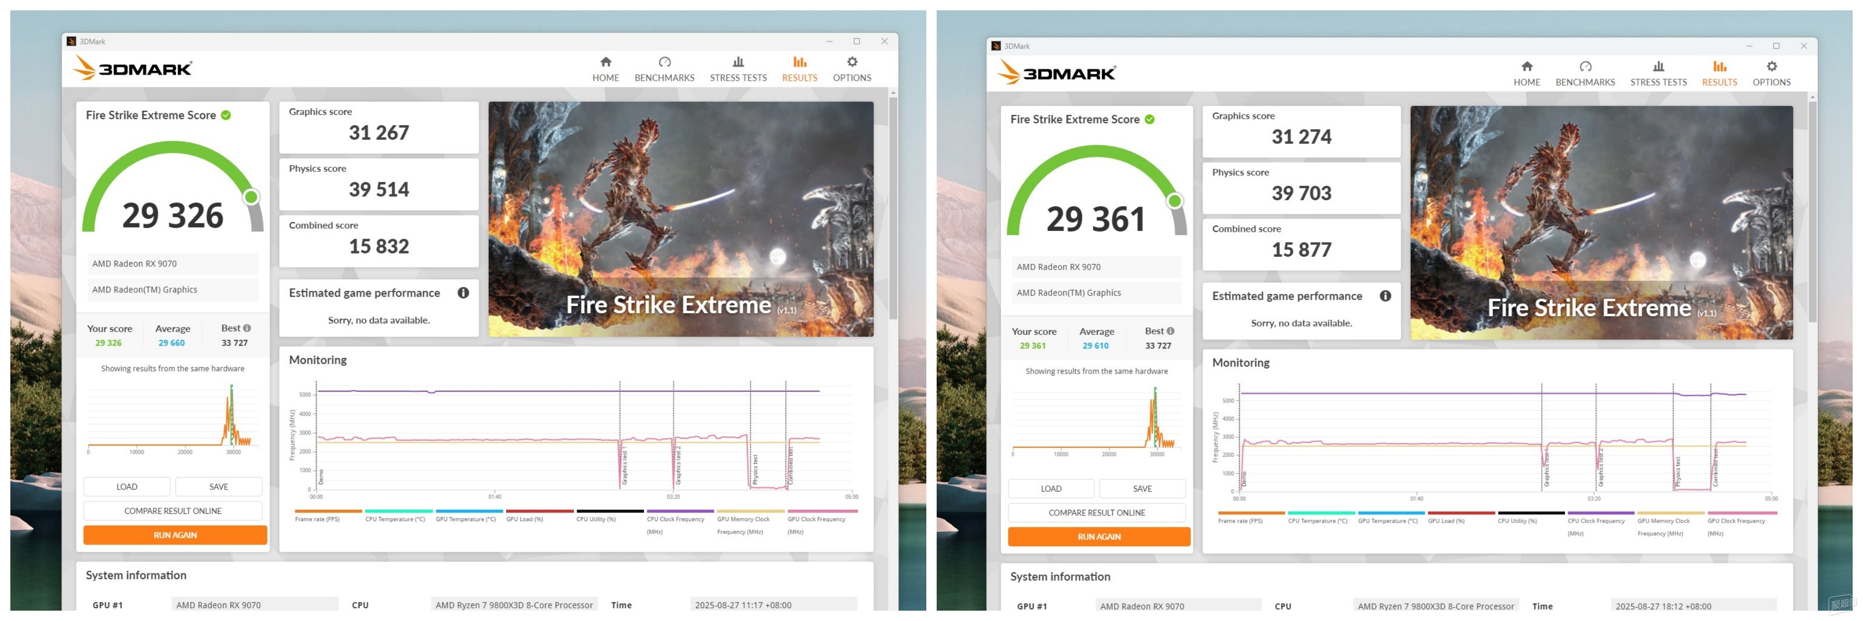This screenshot has width=1863, height=621.
Task: Click the 3DMark logo in the right window
Action: click(1057, 72)
